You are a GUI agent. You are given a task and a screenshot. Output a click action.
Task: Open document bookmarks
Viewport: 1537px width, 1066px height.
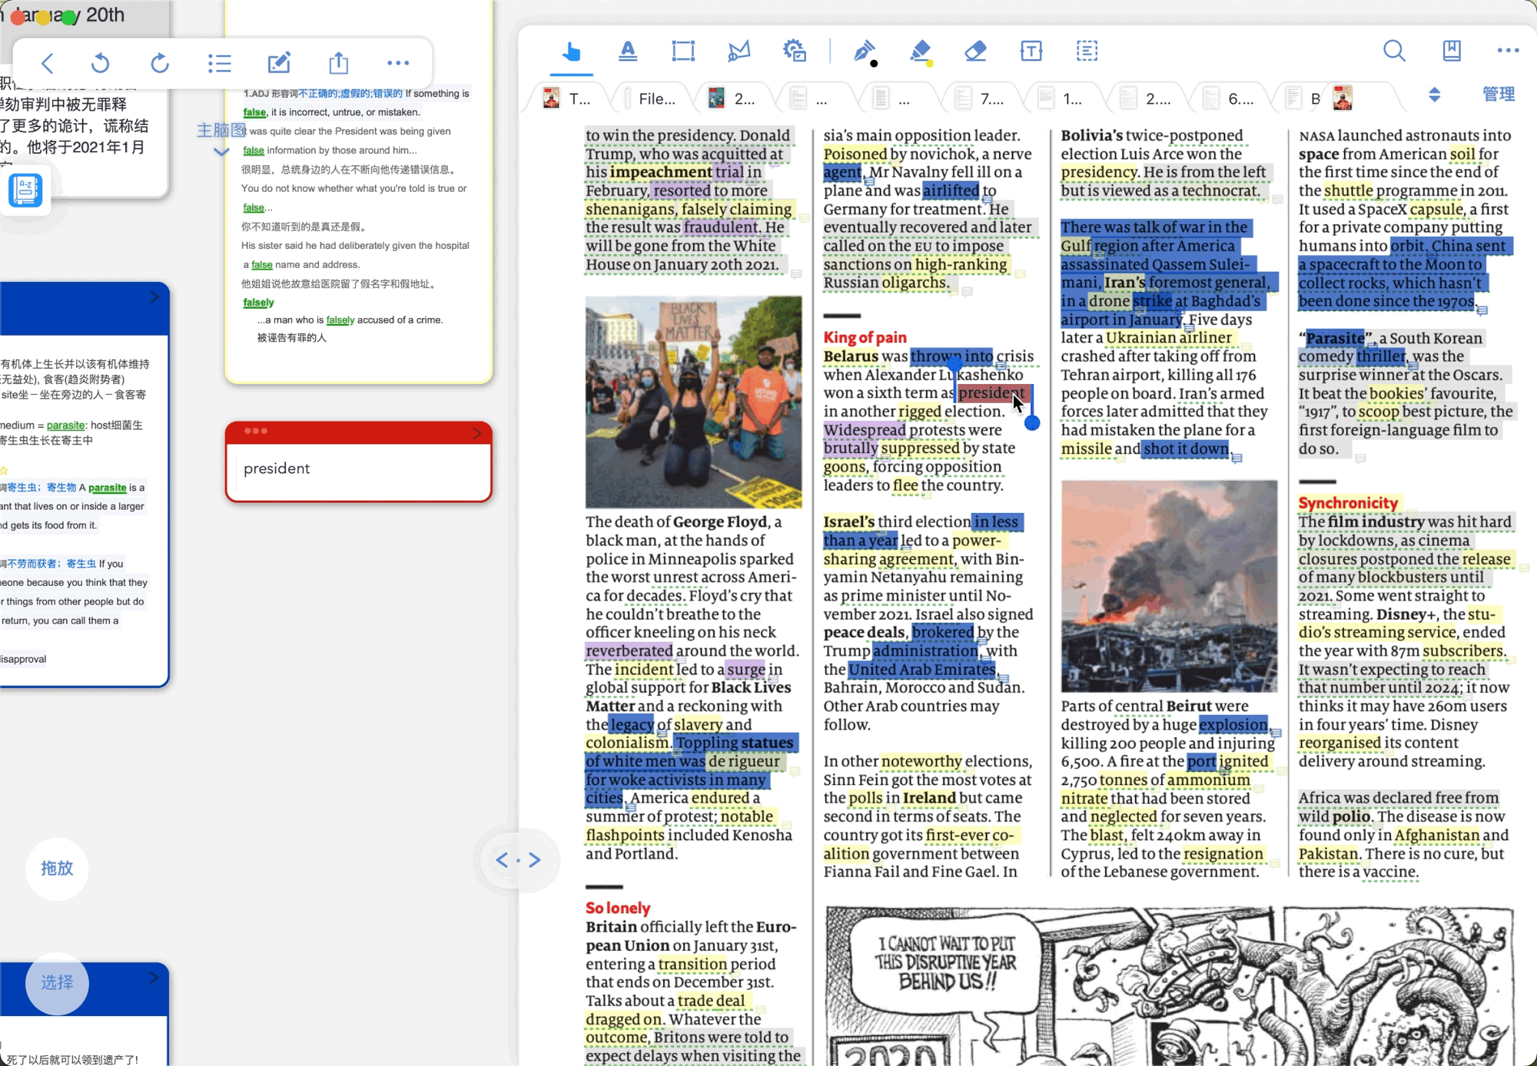point(1452,51)
